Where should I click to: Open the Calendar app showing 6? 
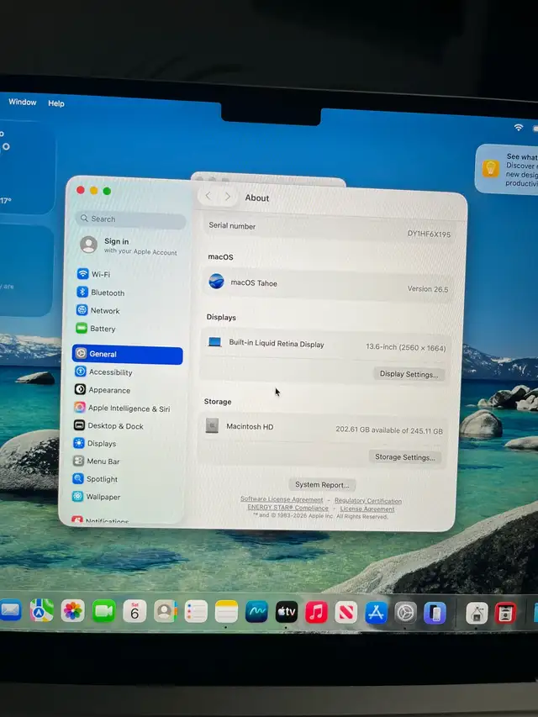134,611
